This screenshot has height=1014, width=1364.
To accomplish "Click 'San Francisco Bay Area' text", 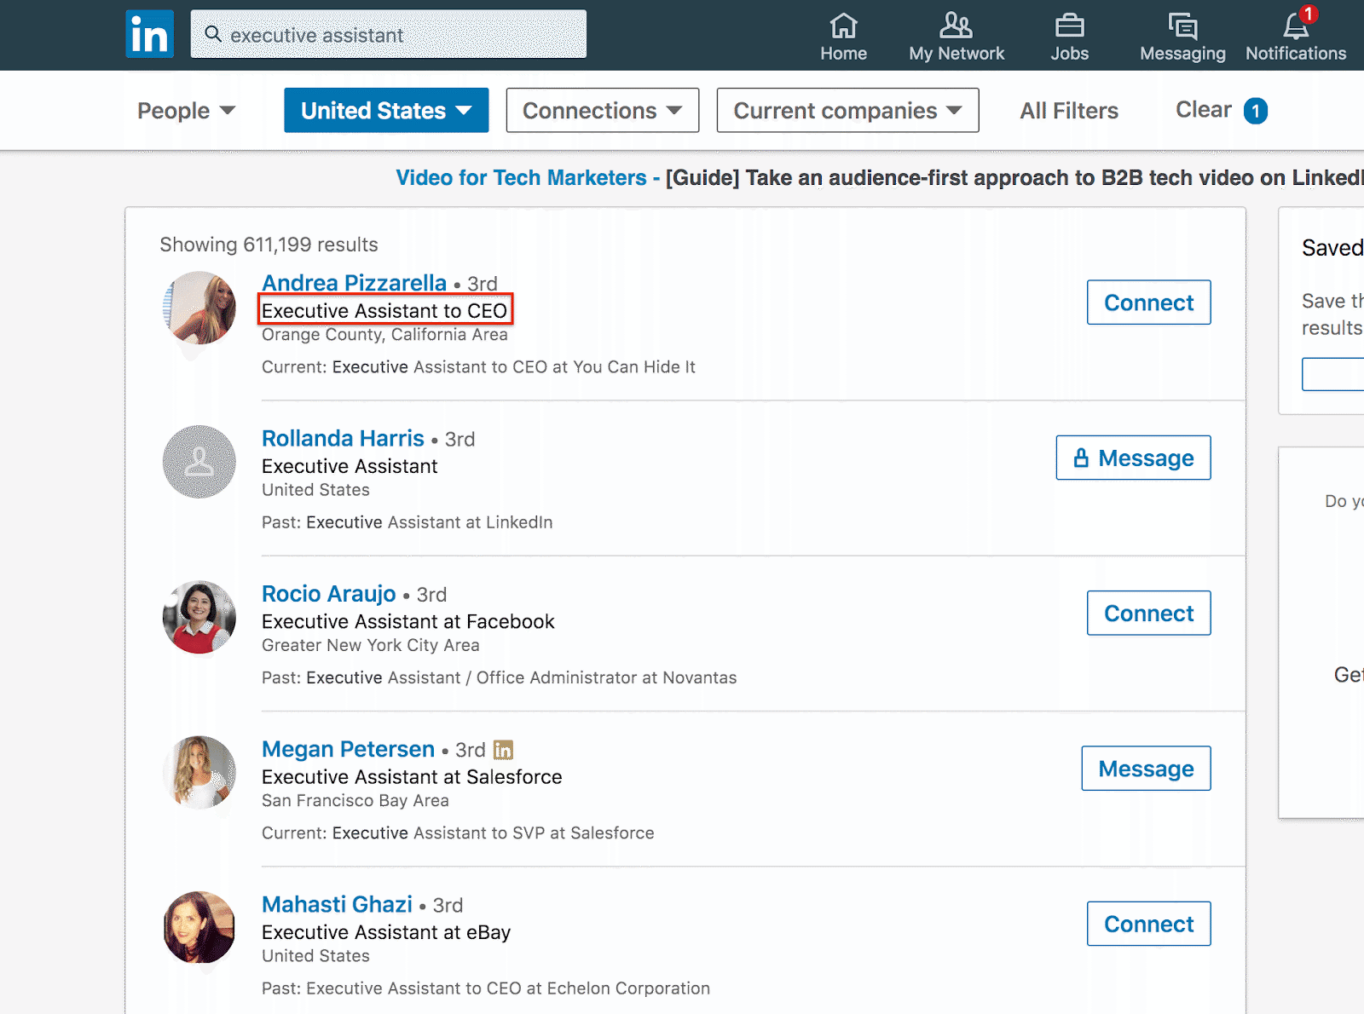I will click(x=355, y=801).
